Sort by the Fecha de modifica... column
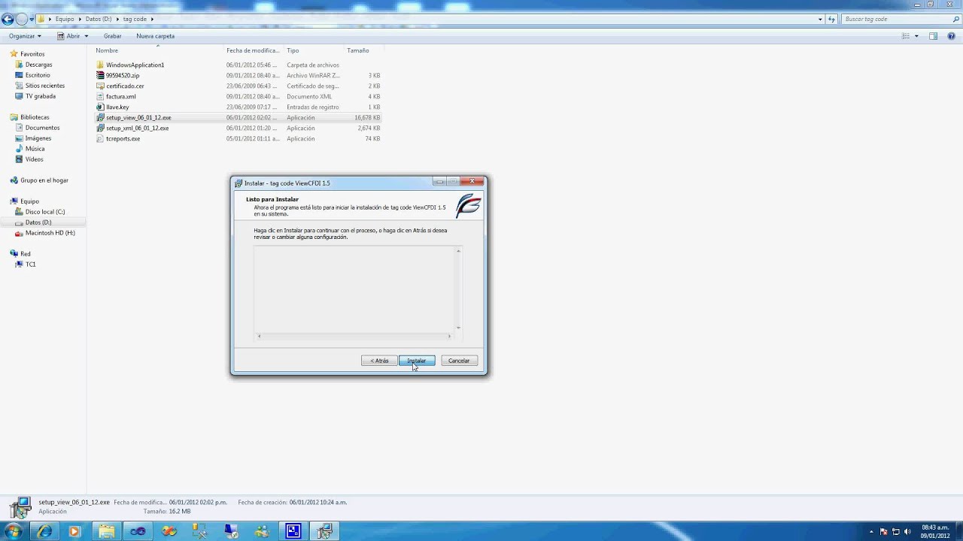 (254, 50)
